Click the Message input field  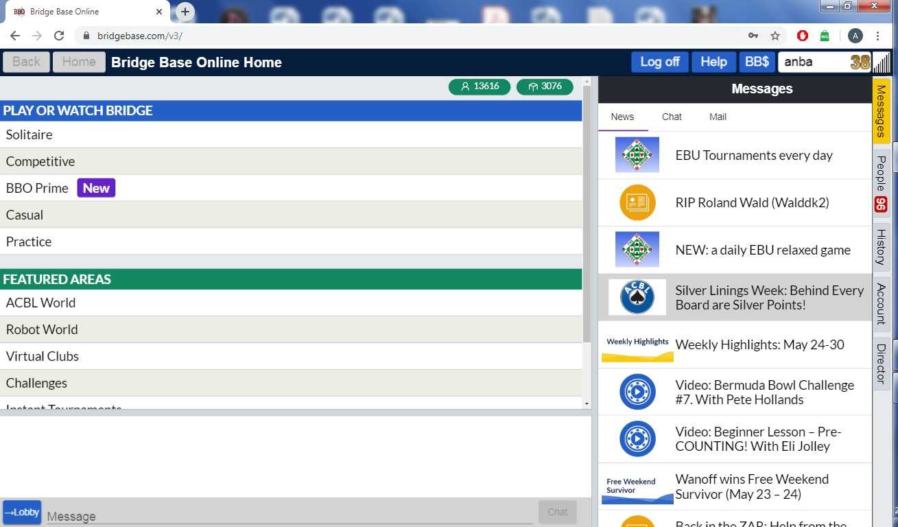(288, 516)
